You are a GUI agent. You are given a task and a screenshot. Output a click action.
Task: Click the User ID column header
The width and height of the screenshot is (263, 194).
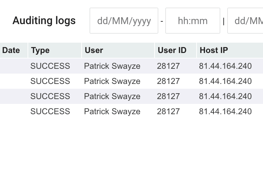click(172, 50)
